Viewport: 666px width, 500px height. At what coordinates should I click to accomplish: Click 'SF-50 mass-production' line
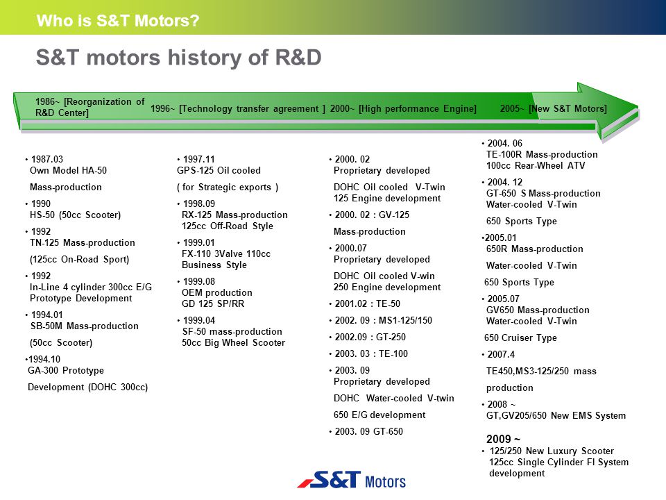(232, 332)
